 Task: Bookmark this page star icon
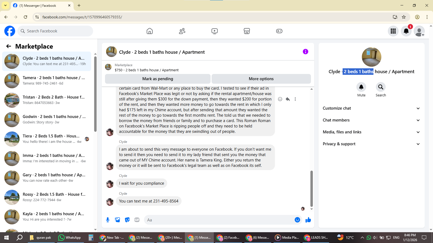click(404, 17)
